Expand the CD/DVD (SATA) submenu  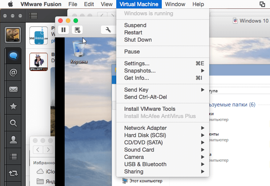coord(163,142)
